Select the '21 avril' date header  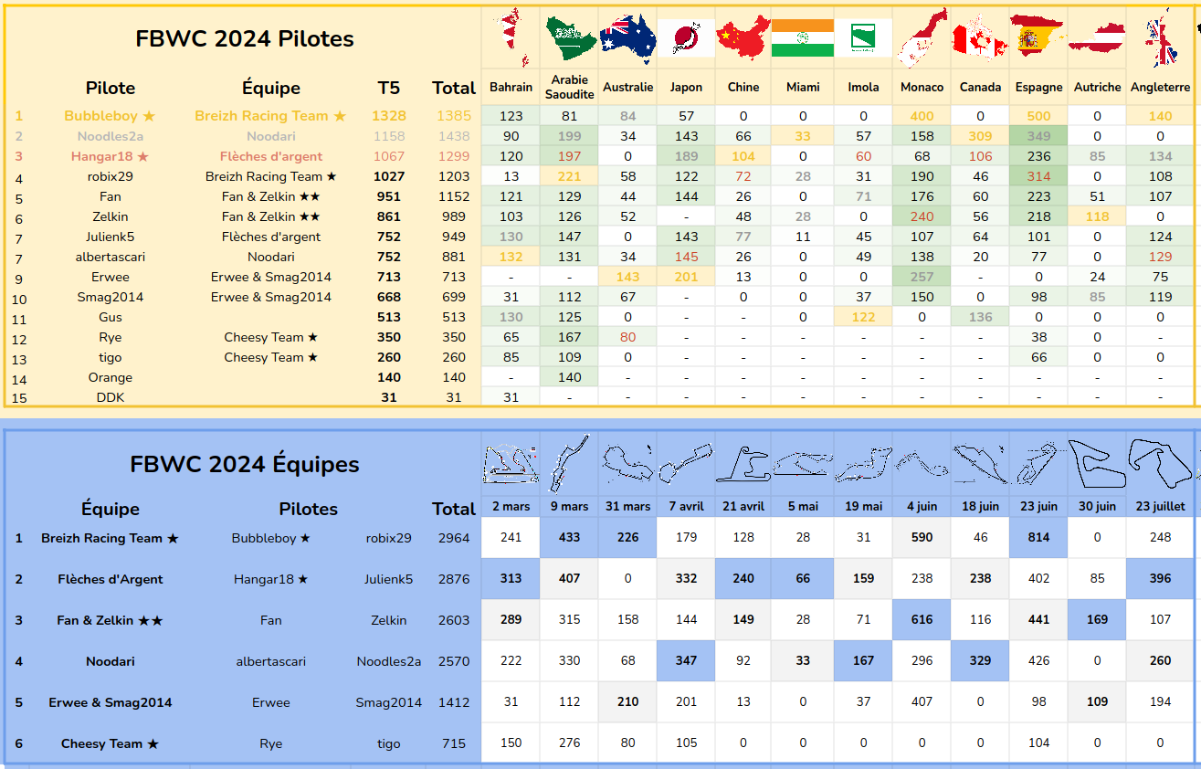point(743,506)
